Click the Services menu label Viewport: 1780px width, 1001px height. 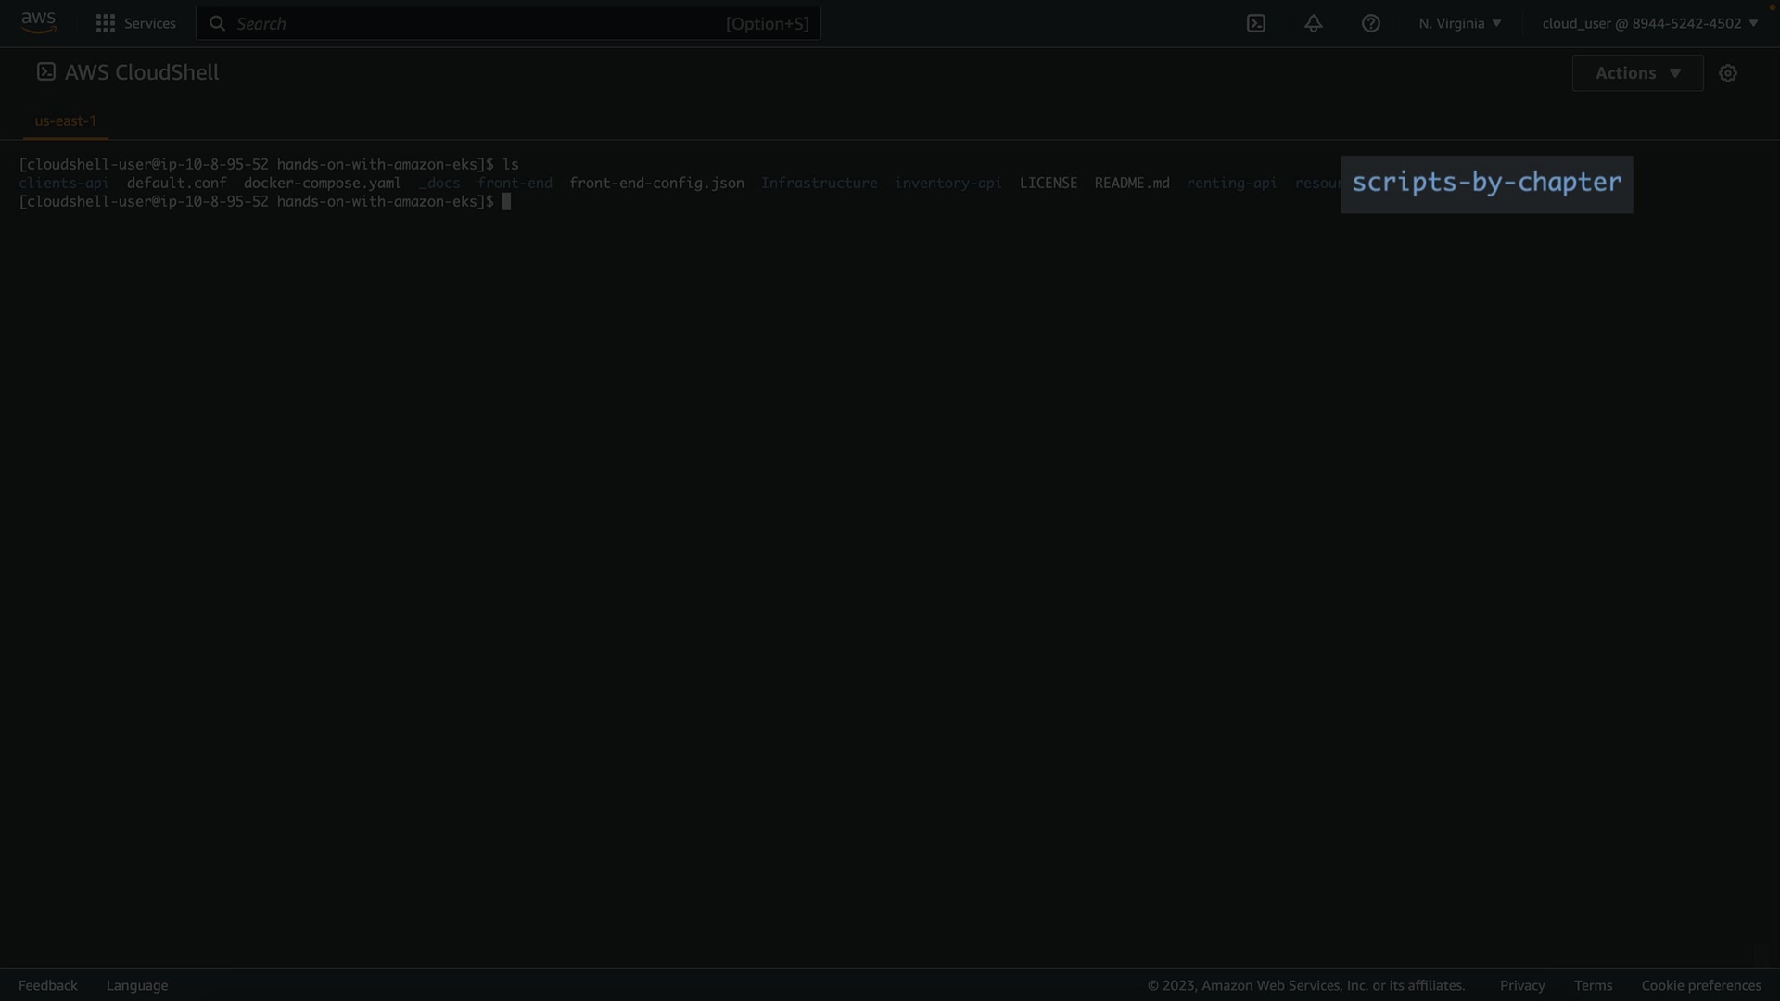[149, 23]
